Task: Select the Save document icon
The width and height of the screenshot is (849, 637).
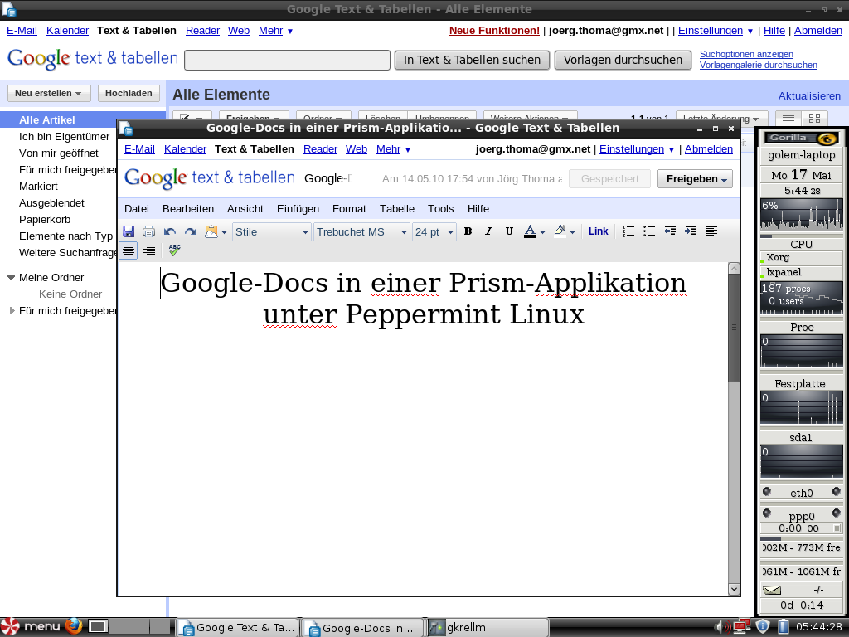Action: 129,231
